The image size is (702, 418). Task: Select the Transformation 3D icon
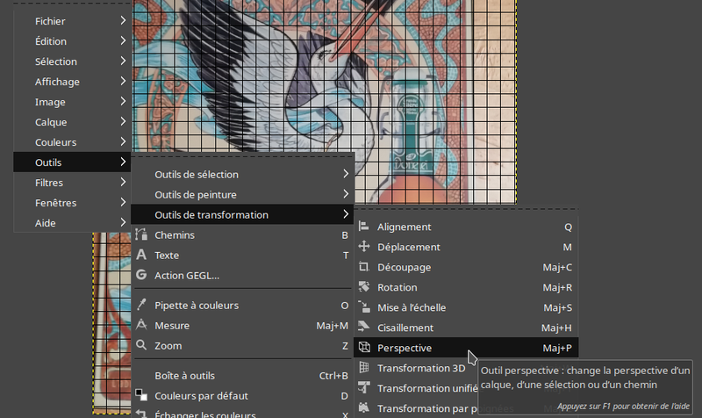click(x=364, y=368)
